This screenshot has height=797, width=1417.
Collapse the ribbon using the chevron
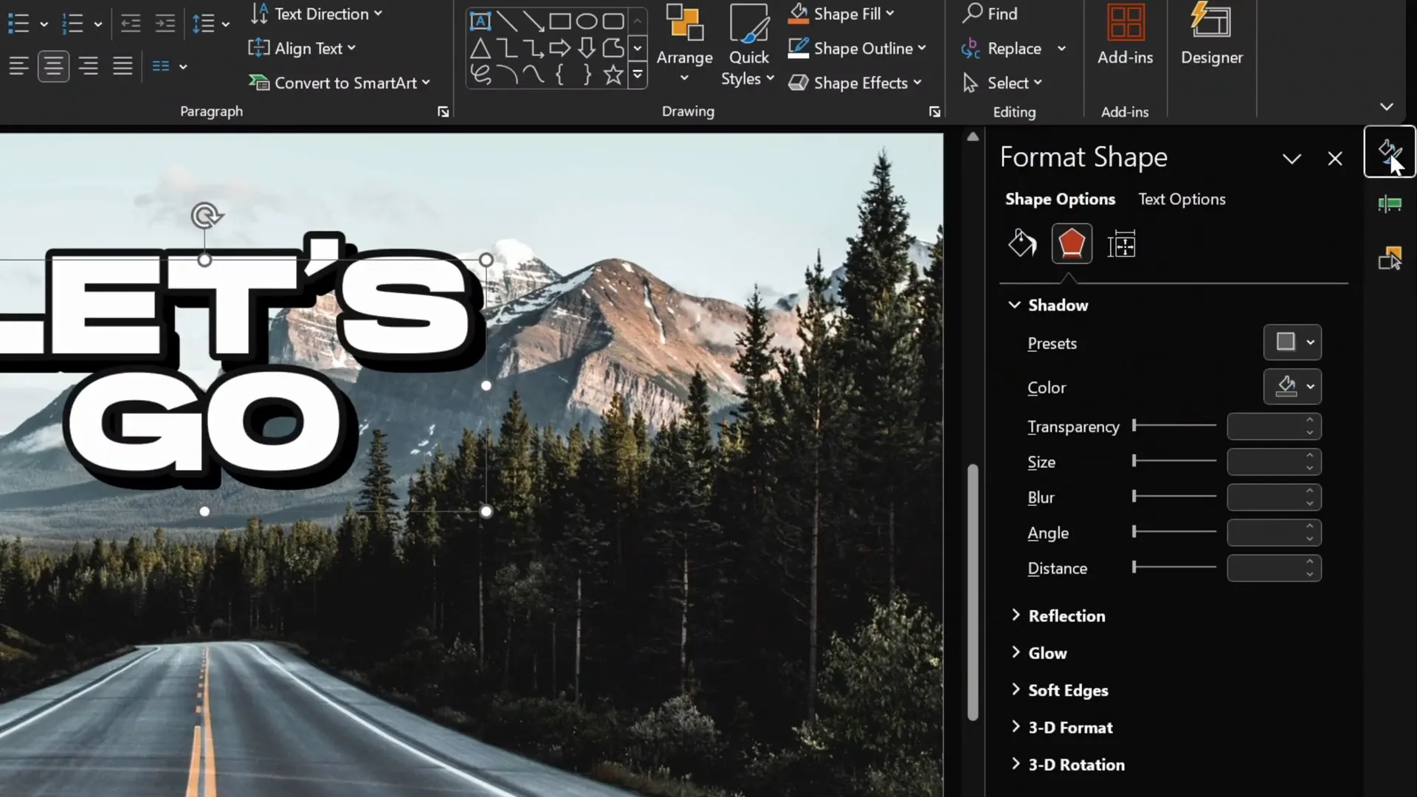[x=1387, y=107]
